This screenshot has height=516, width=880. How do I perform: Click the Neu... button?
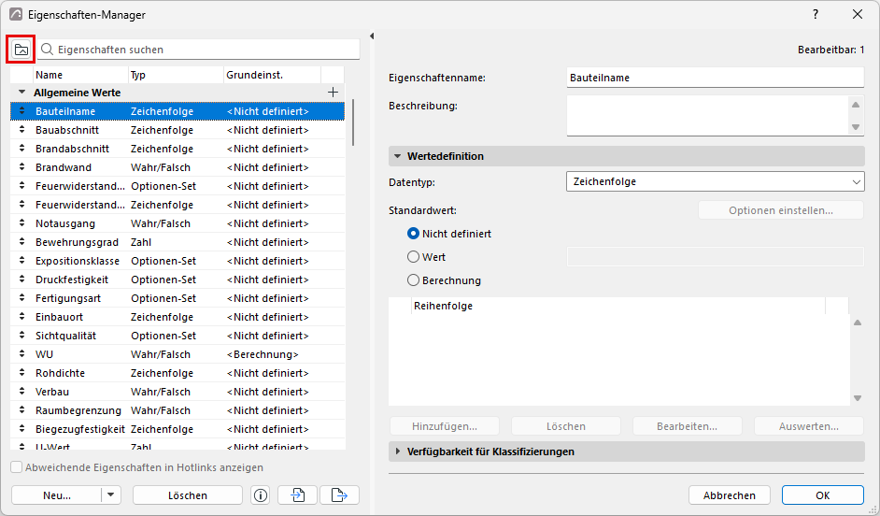tap(57, 495)
